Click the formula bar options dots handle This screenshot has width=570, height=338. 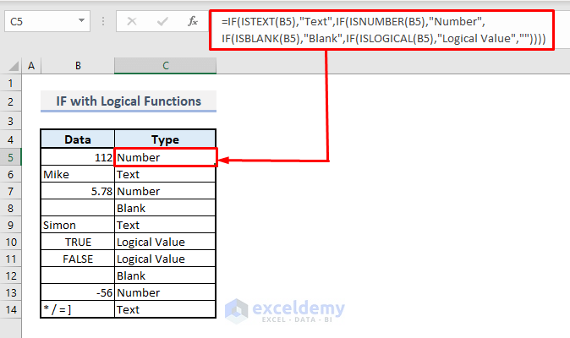pos(103,21)
